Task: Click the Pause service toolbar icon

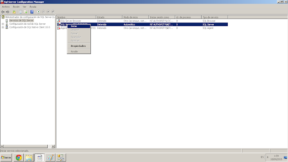Action: pos(43,12)
